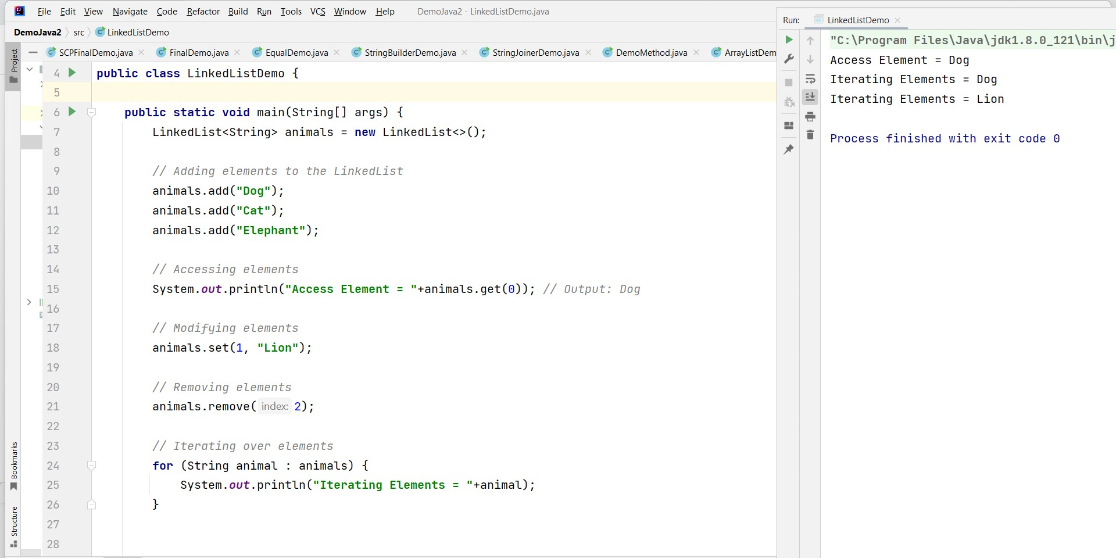The height and width of the screenshot is (558, 1116).
Task: Collapse the for loop fold marker
Action: click(x=91, y=466)
